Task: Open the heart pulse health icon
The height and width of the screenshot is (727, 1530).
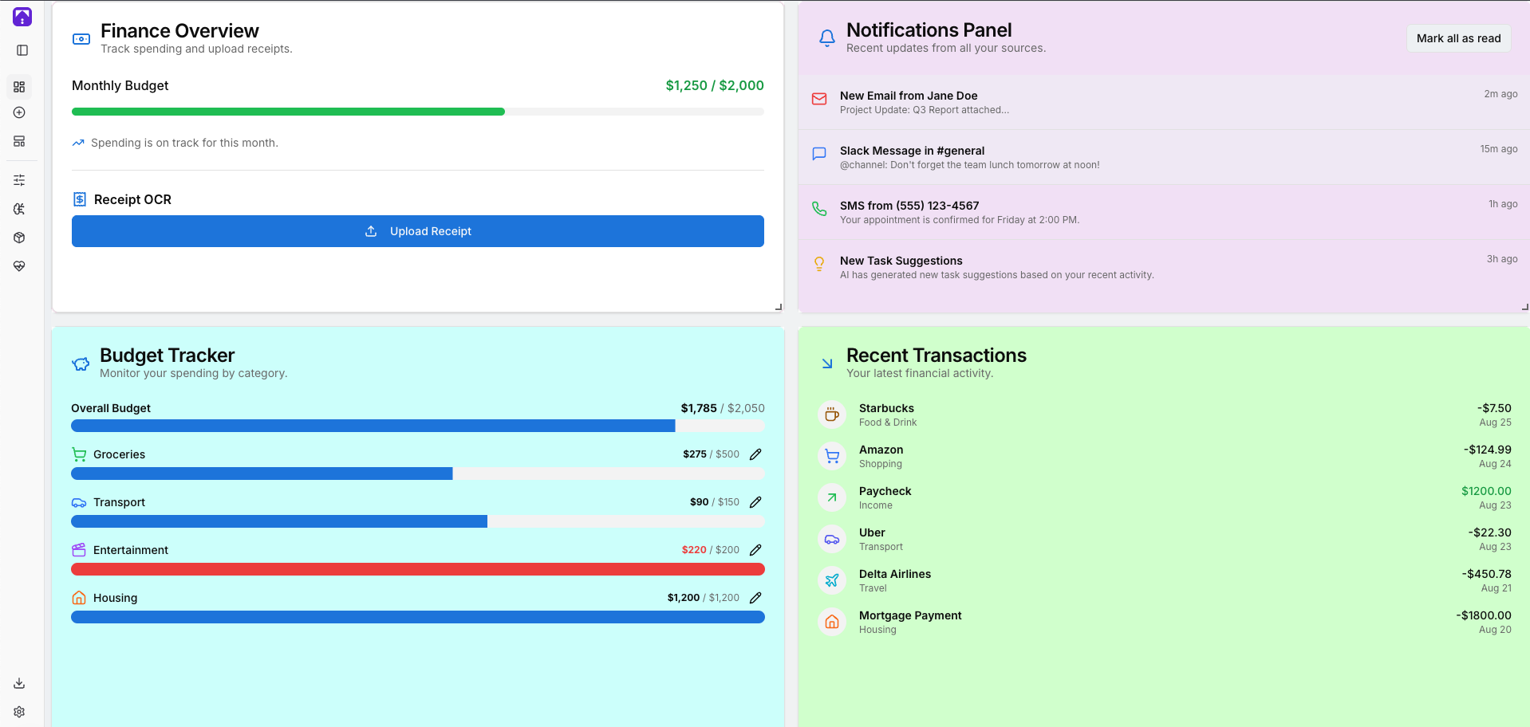Action: (x=19, y=266)
